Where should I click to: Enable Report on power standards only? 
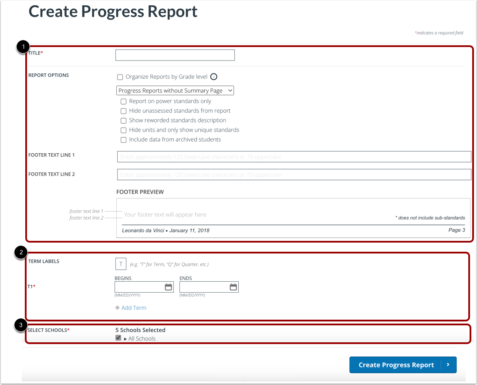point(123,101)
